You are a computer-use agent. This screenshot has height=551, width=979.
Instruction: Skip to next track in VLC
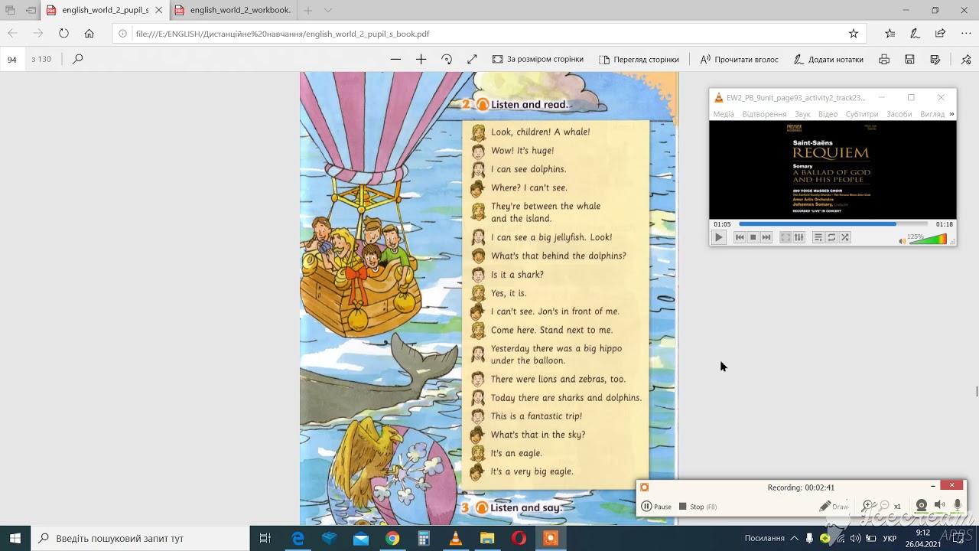pyautogui.click(x=766, y=237)
